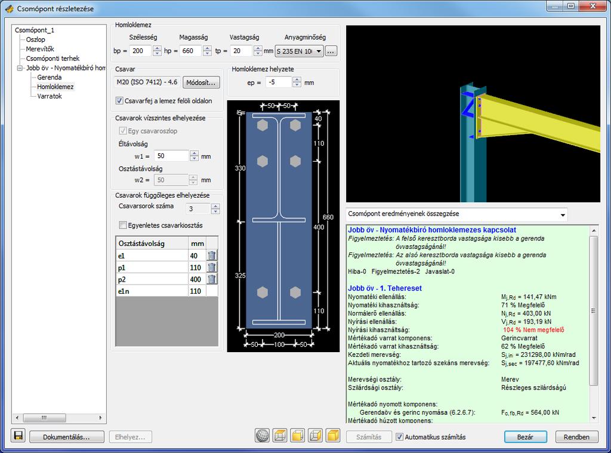The image size is (611, 453).
Task: Delete the p2 row with trash icon
Action: [x=212, y=279]
